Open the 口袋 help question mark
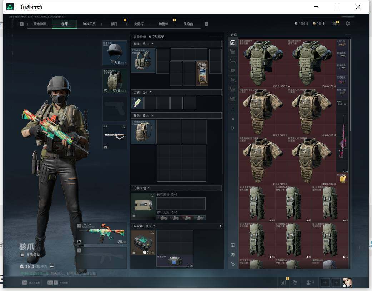 click(151, 92)
